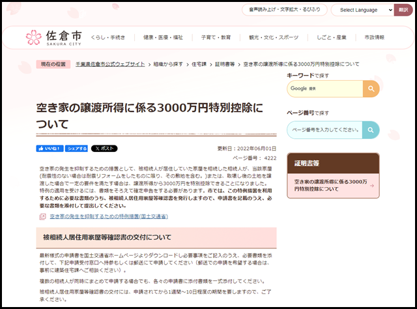Open the 市政情報 menu
This screenshot has width=417, height=309.
374,38
